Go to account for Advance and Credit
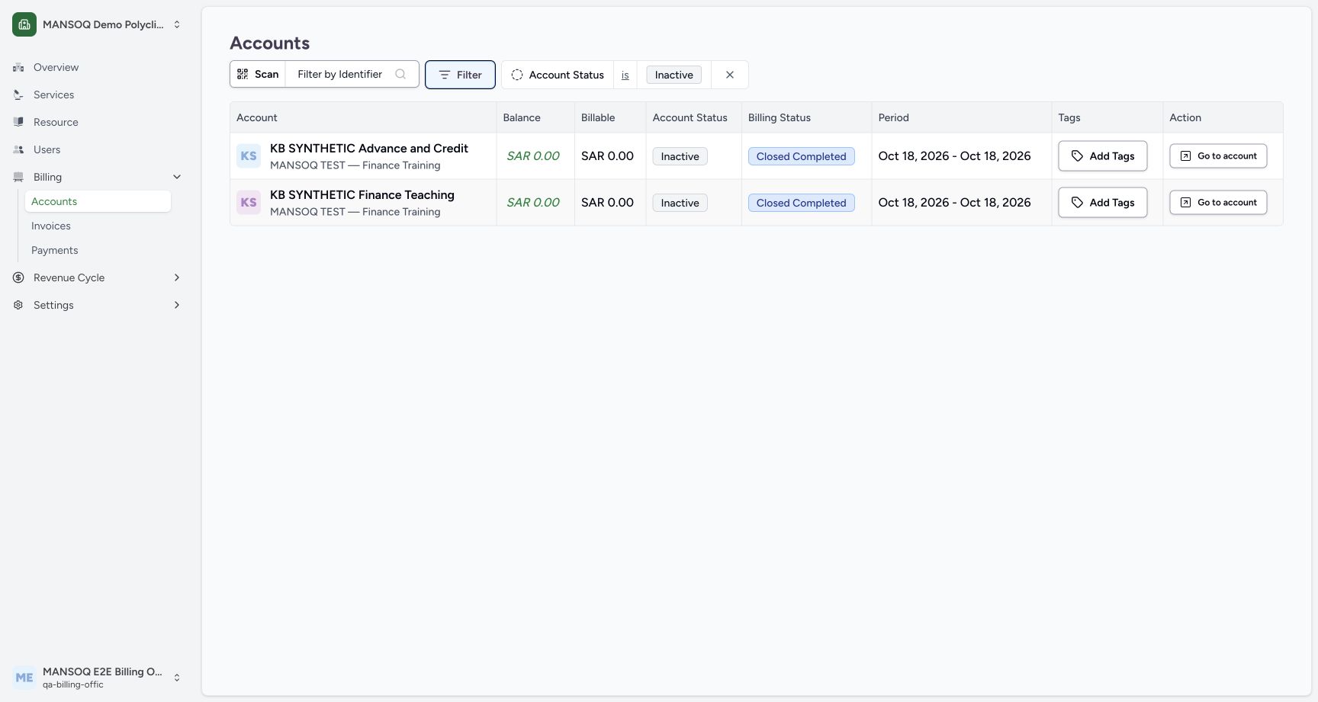 (1218, 156)
